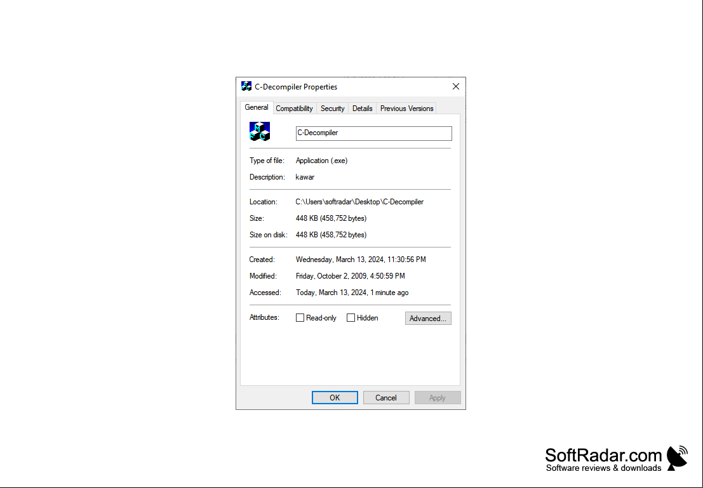This screenshot has height=488, width=703.
Task: Click the Created date Wednesday, March 13, 2024
Action: click(x=361, y=260)
